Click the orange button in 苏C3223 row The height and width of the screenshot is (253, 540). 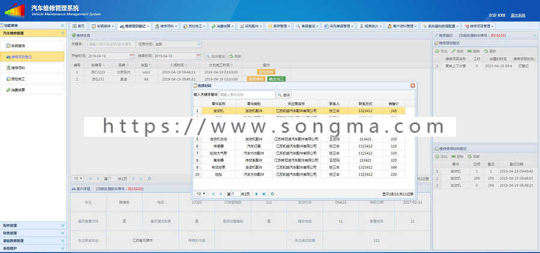[x=266, y=72]
